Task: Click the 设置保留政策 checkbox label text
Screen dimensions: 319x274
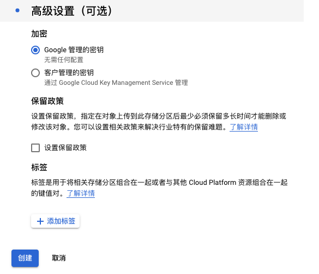Action: pos(65,148)
